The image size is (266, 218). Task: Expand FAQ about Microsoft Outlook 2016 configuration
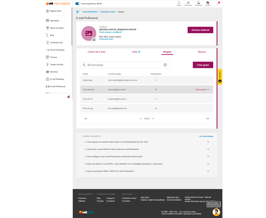click(x=208, y=157)
